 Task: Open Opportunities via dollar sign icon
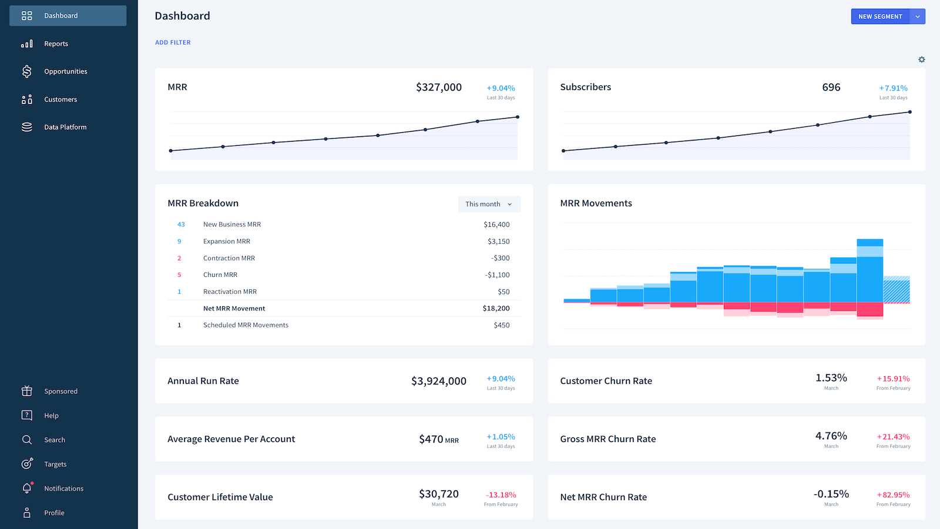tap(27, 72)
